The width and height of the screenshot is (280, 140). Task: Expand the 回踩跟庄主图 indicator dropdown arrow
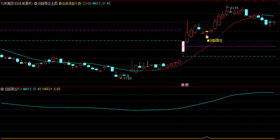36,3
